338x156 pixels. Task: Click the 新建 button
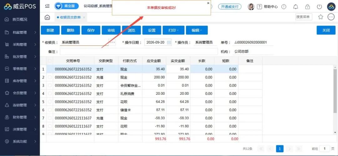click(x=50, y=30)
